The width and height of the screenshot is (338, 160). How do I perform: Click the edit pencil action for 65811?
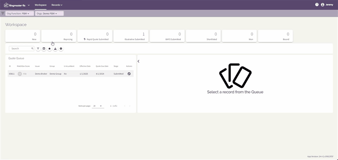tap(129, 73)
